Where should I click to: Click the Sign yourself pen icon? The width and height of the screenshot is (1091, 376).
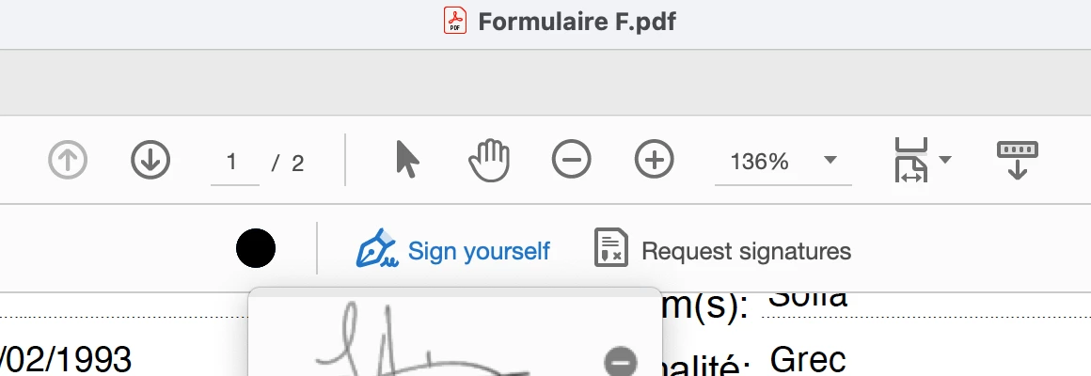click(376, 248)
